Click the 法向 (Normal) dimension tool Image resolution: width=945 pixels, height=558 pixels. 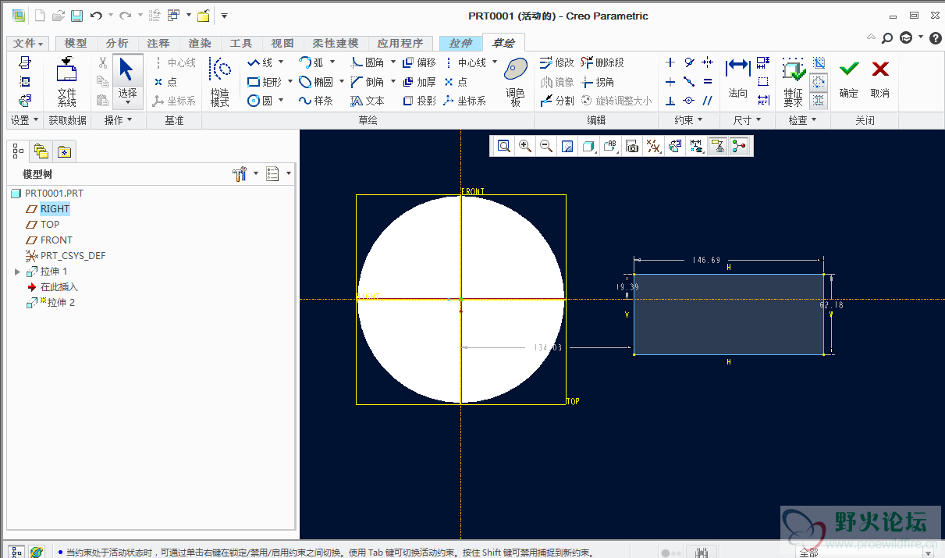pos(737,78)
